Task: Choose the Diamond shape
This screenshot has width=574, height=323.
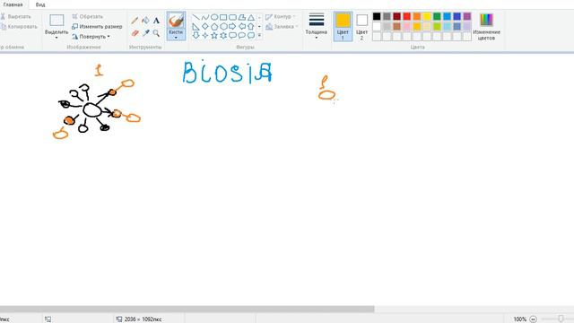Action: coord(205,26)
